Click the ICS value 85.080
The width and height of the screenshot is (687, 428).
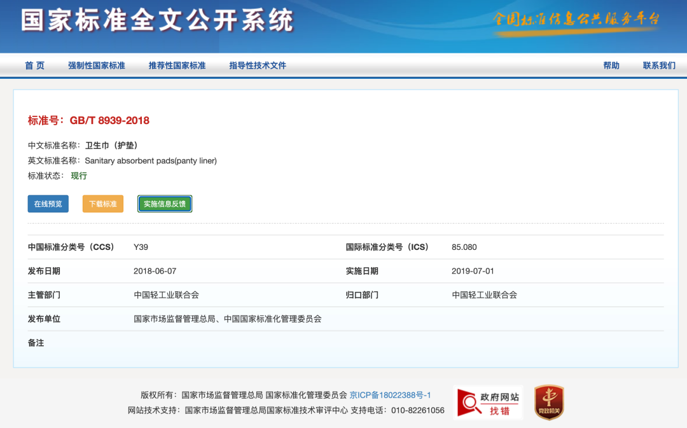click(x=464, y=247)
